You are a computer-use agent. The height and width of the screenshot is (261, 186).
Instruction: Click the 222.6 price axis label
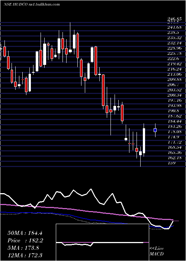coord(174,59)
